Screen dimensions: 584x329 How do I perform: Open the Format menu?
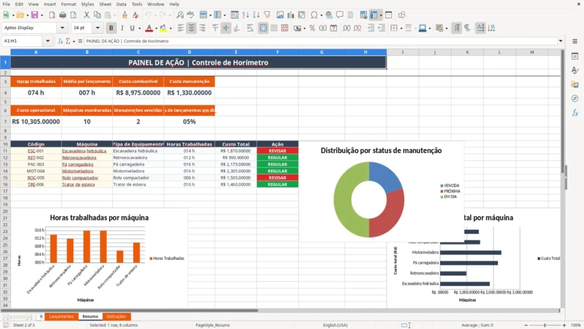click(68, 4)
